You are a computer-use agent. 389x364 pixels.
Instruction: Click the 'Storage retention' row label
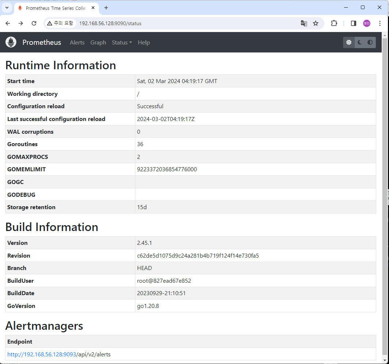click(31, 207)
